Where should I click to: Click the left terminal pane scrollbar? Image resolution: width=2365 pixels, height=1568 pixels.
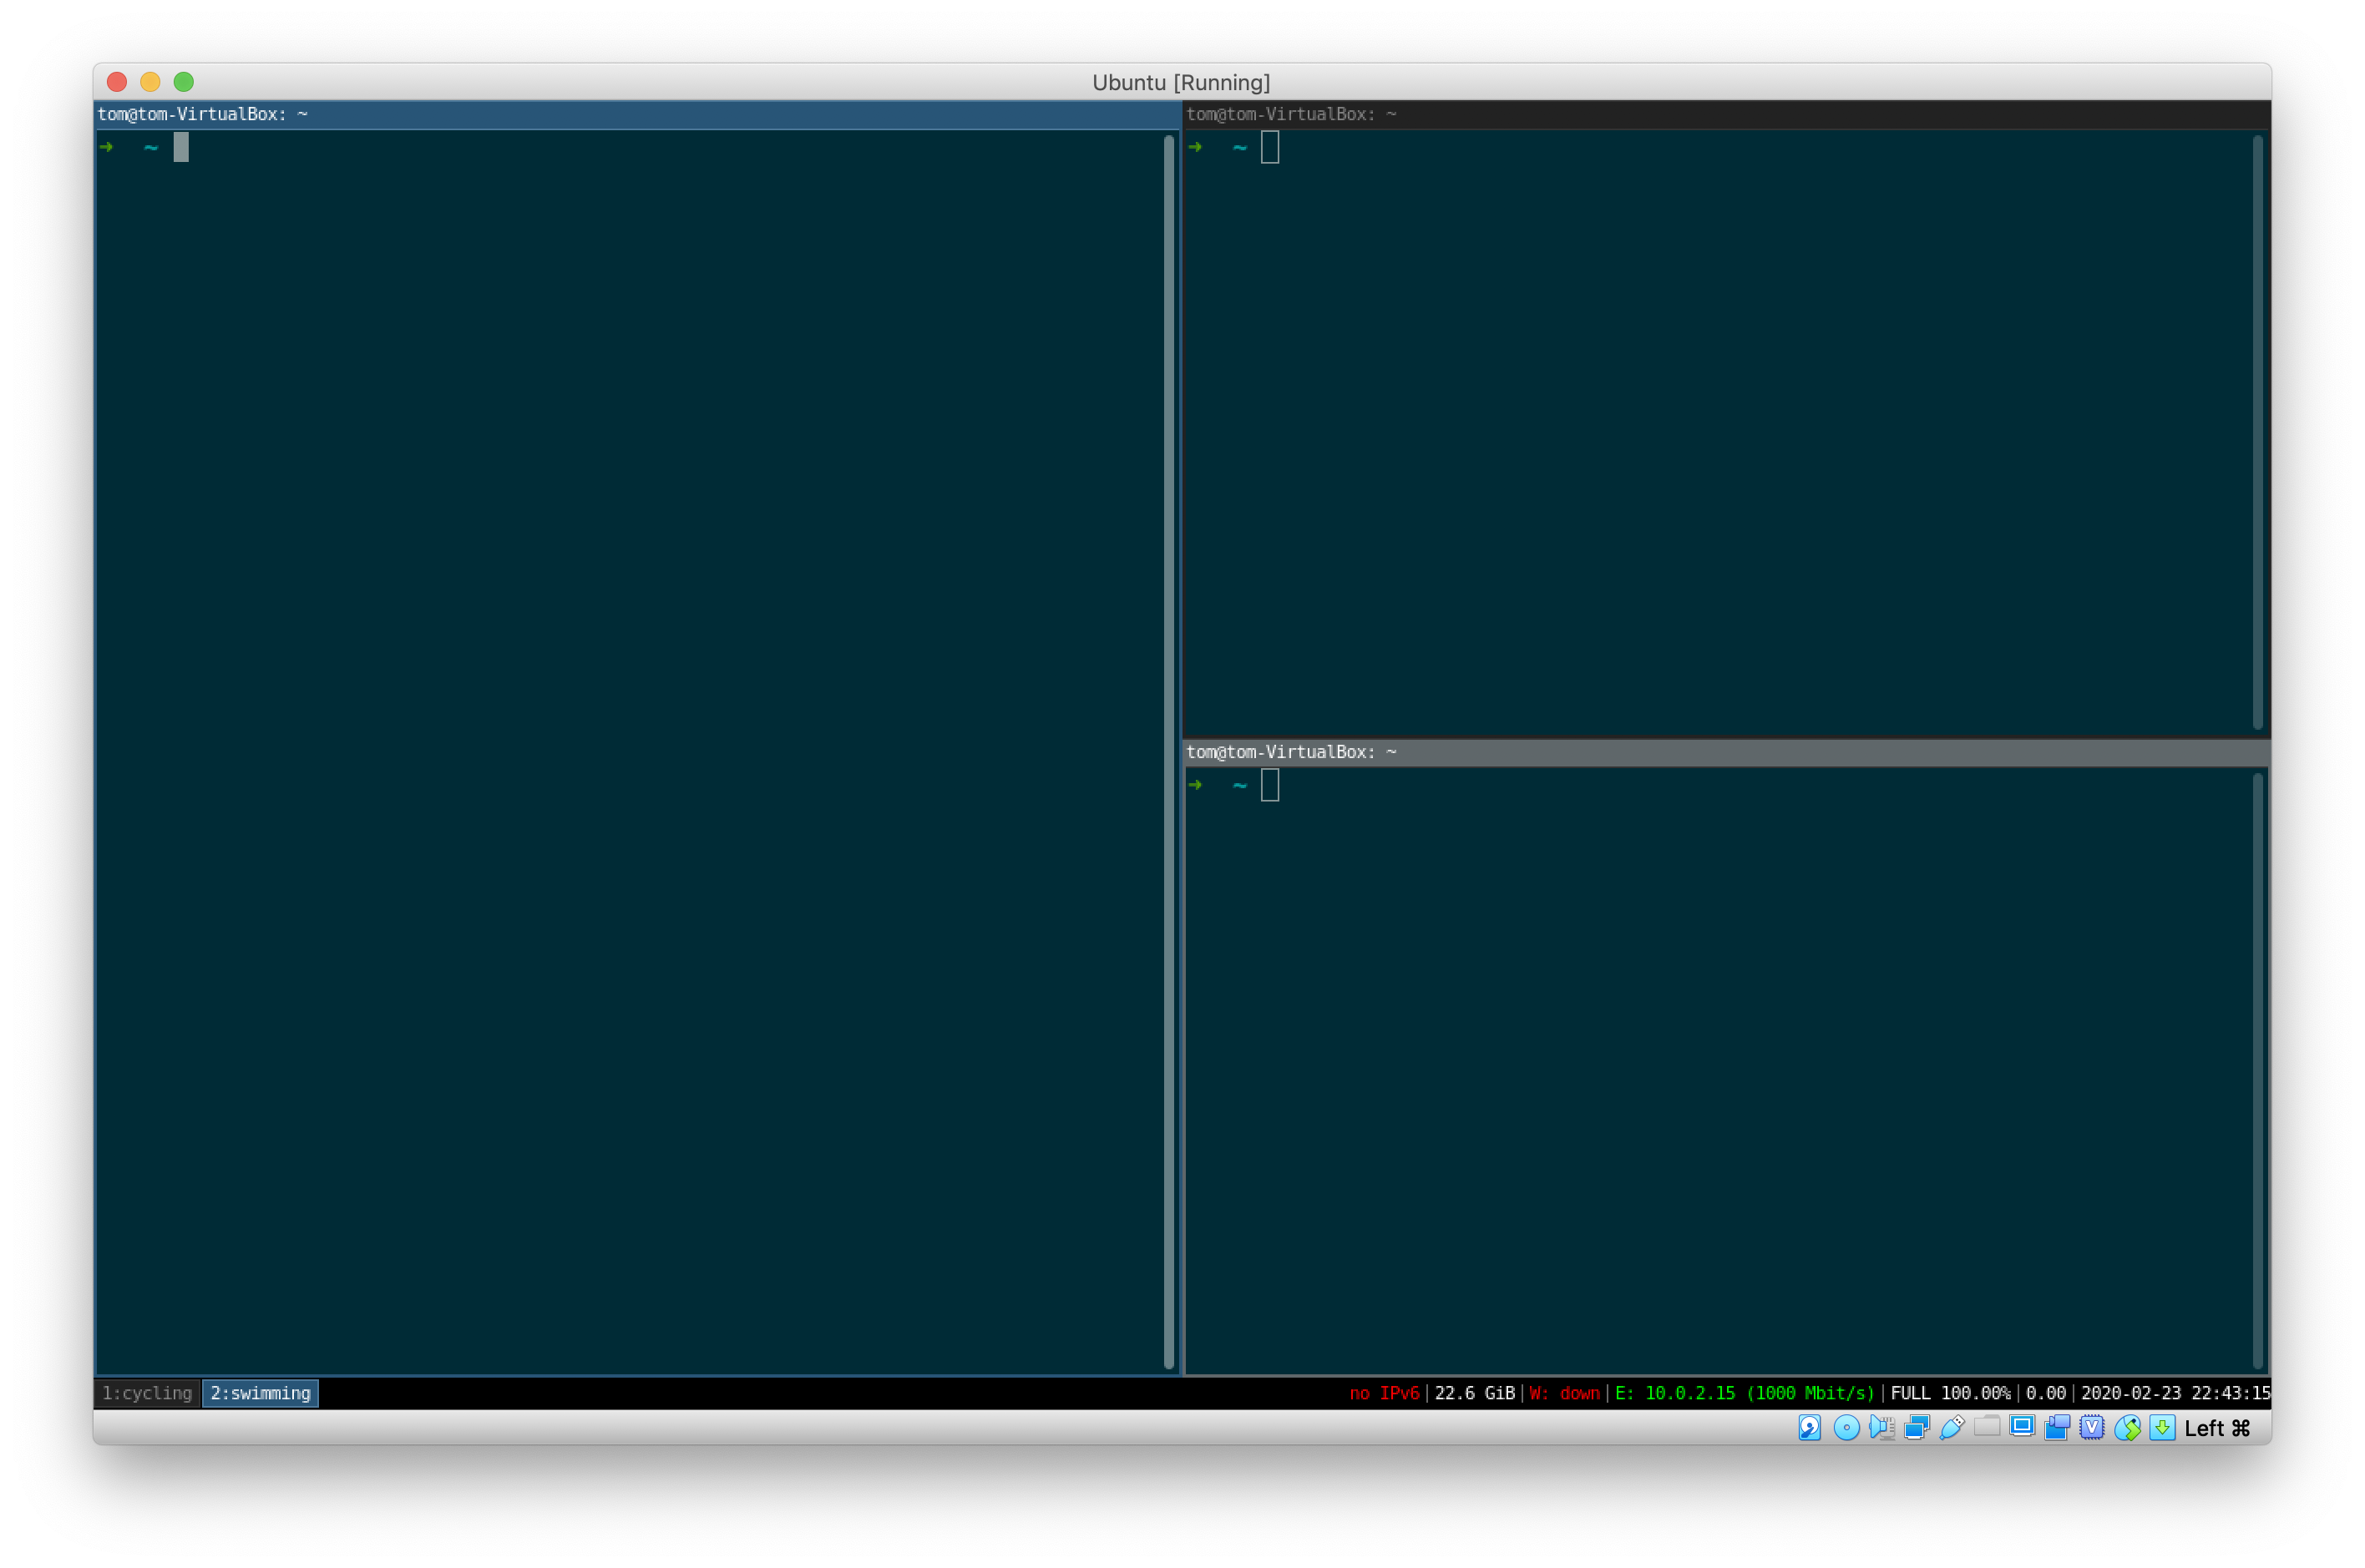(x=1169, y=750)
